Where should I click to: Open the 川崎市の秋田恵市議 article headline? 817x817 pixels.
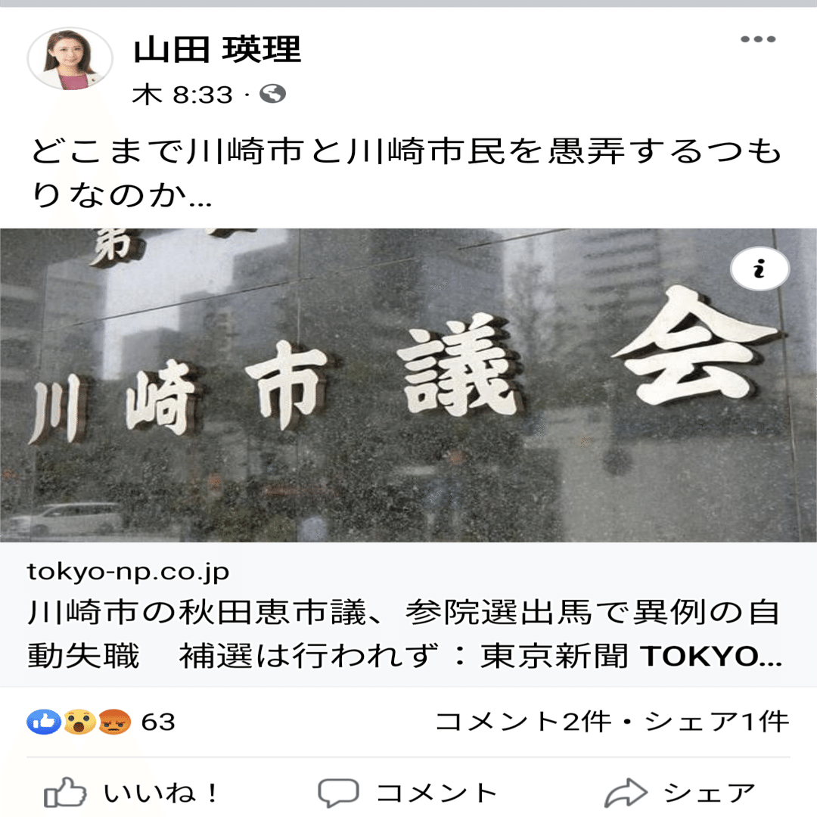(405, 634)
